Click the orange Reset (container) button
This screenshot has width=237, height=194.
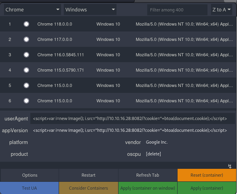207,175
